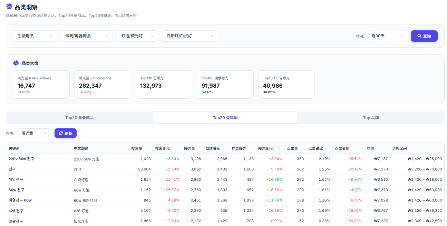
Task: Open the 近30天 time range dropdown
Action: (388, 36)
